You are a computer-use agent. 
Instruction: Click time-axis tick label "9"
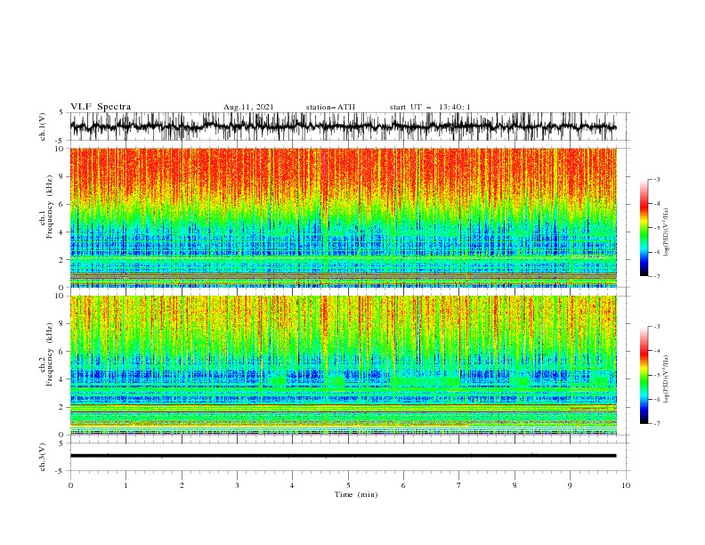tap(570, 485)
